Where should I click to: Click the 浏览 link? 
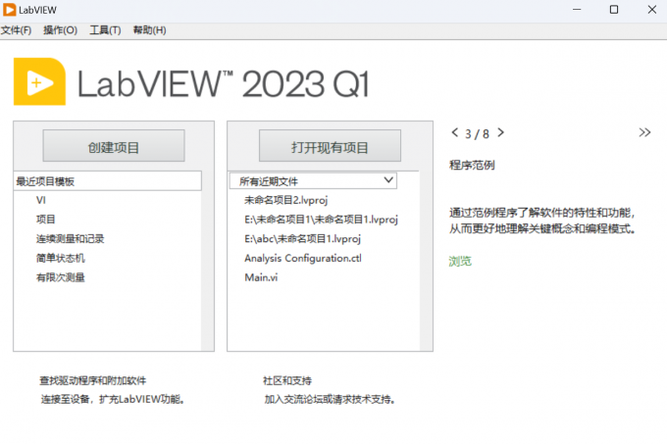[460, 261]
